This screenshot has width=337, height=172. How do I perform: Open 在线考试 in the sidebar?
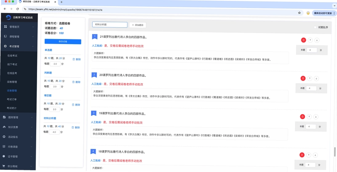click(x=12, y=56)
